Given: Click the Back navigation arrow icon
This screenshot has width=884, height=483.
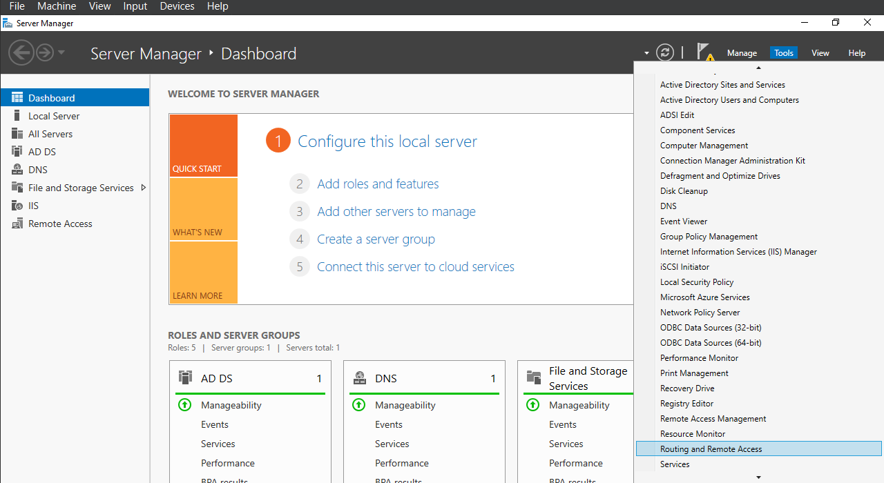Looking at the screenshot, I should tap(21, 52).
